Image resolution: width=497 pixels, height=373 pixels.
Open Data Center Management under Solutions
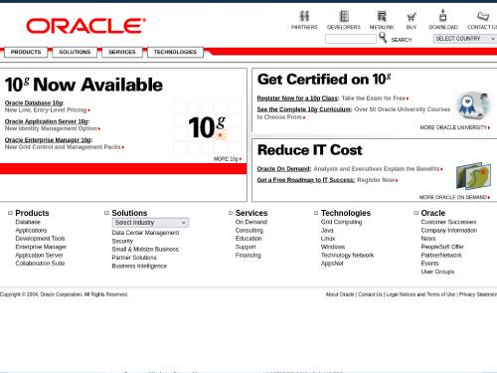[145, 233]
